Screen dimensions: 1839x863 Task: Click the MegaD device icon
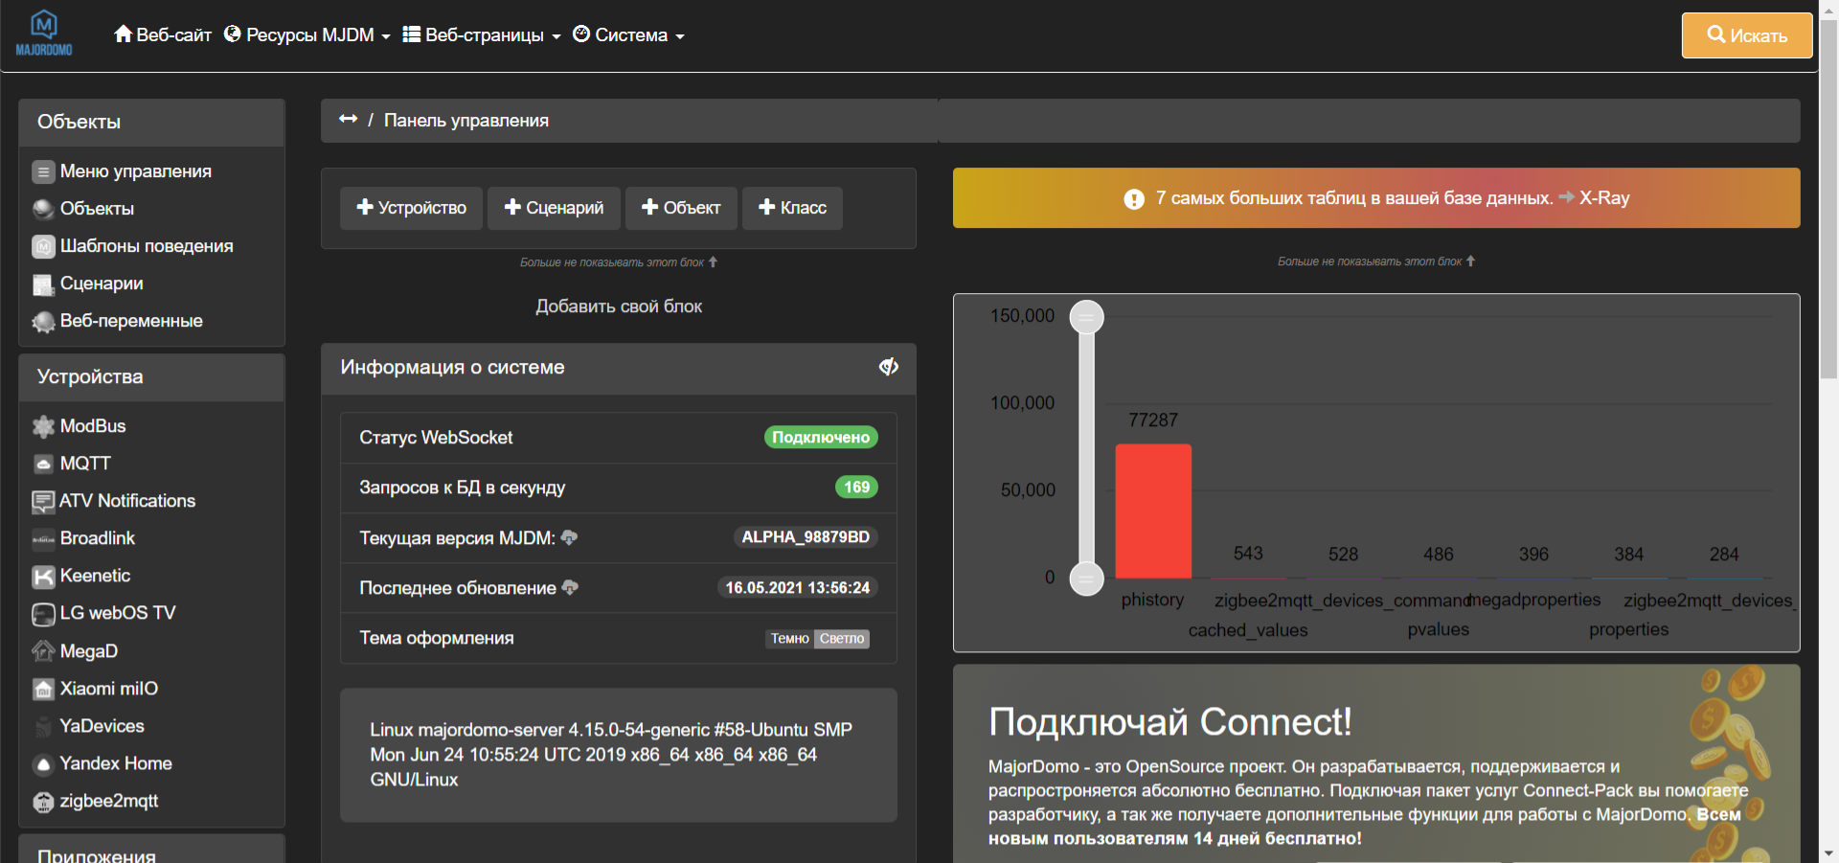[x=43, y=651]
